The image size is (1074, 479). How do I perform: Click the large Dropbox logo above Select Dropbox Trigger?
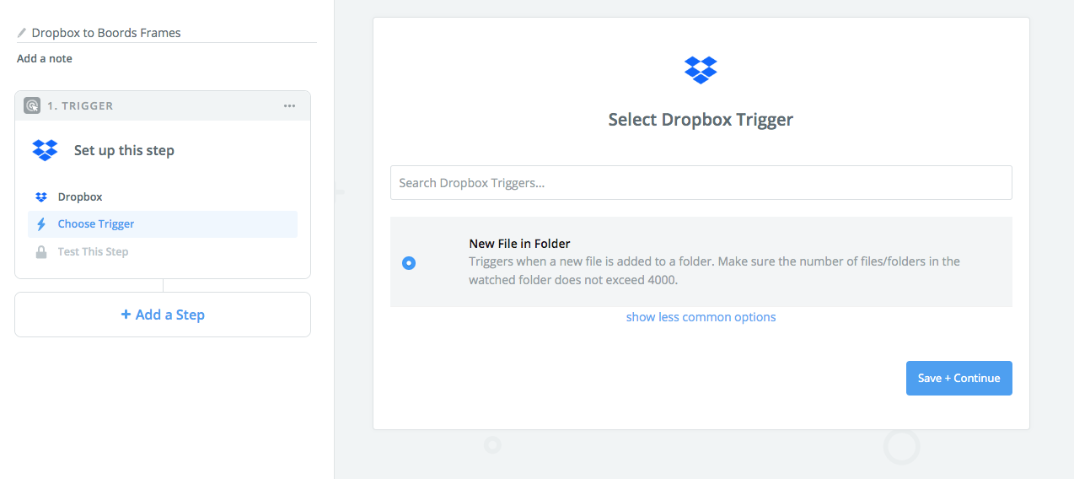click(x=701, y=70)
